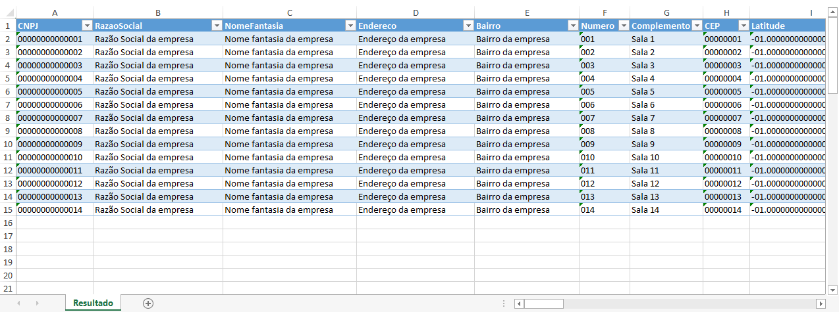Click the vertical scrollbar down arrow
Image resolution: width=839 pixels, height=312 pixels.
tap(833, 289)
